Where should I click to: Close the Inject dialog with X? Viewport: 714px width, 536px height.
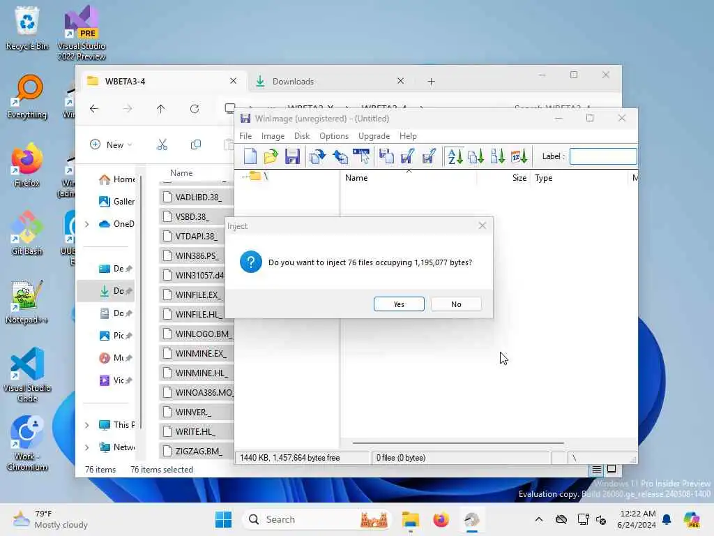click(483, 225)
